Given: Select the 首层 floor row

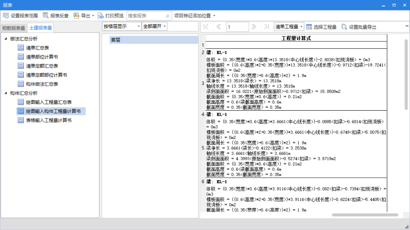Looking at the screenshot, I should (x=154, y=40).
